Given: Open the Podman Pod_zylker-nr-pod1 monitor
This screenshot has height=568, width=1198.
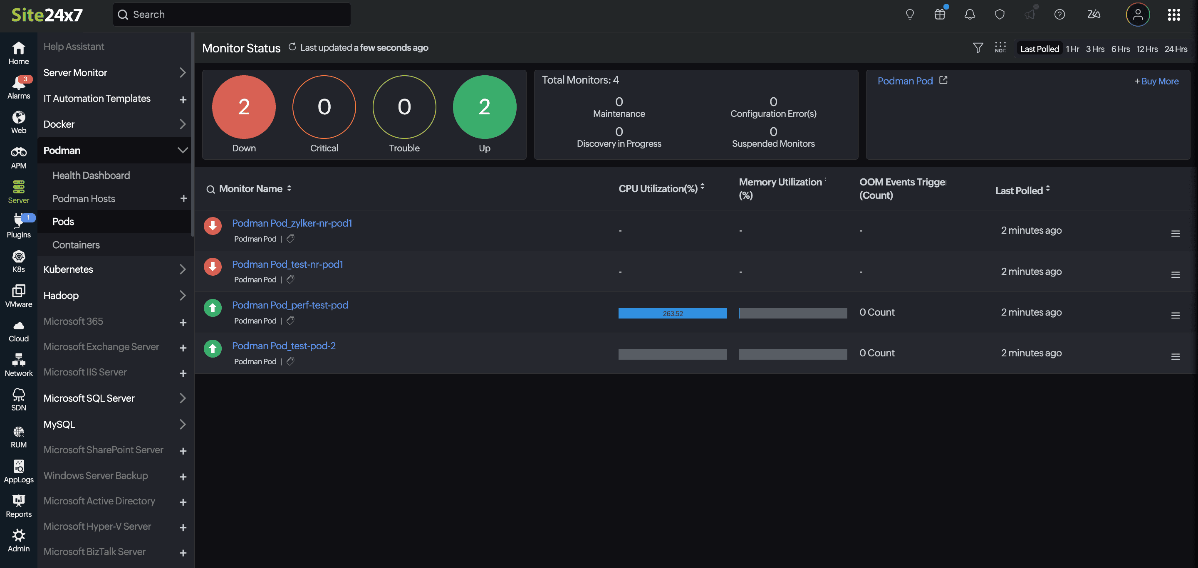Looking at the screenshot, I should [292, 223].
